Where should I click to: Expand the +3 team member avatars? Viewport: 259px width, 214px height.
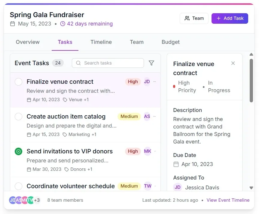[x=37, y=200]
